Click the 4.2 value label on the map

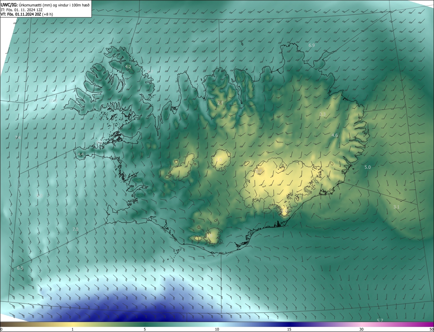pos(128,67)
